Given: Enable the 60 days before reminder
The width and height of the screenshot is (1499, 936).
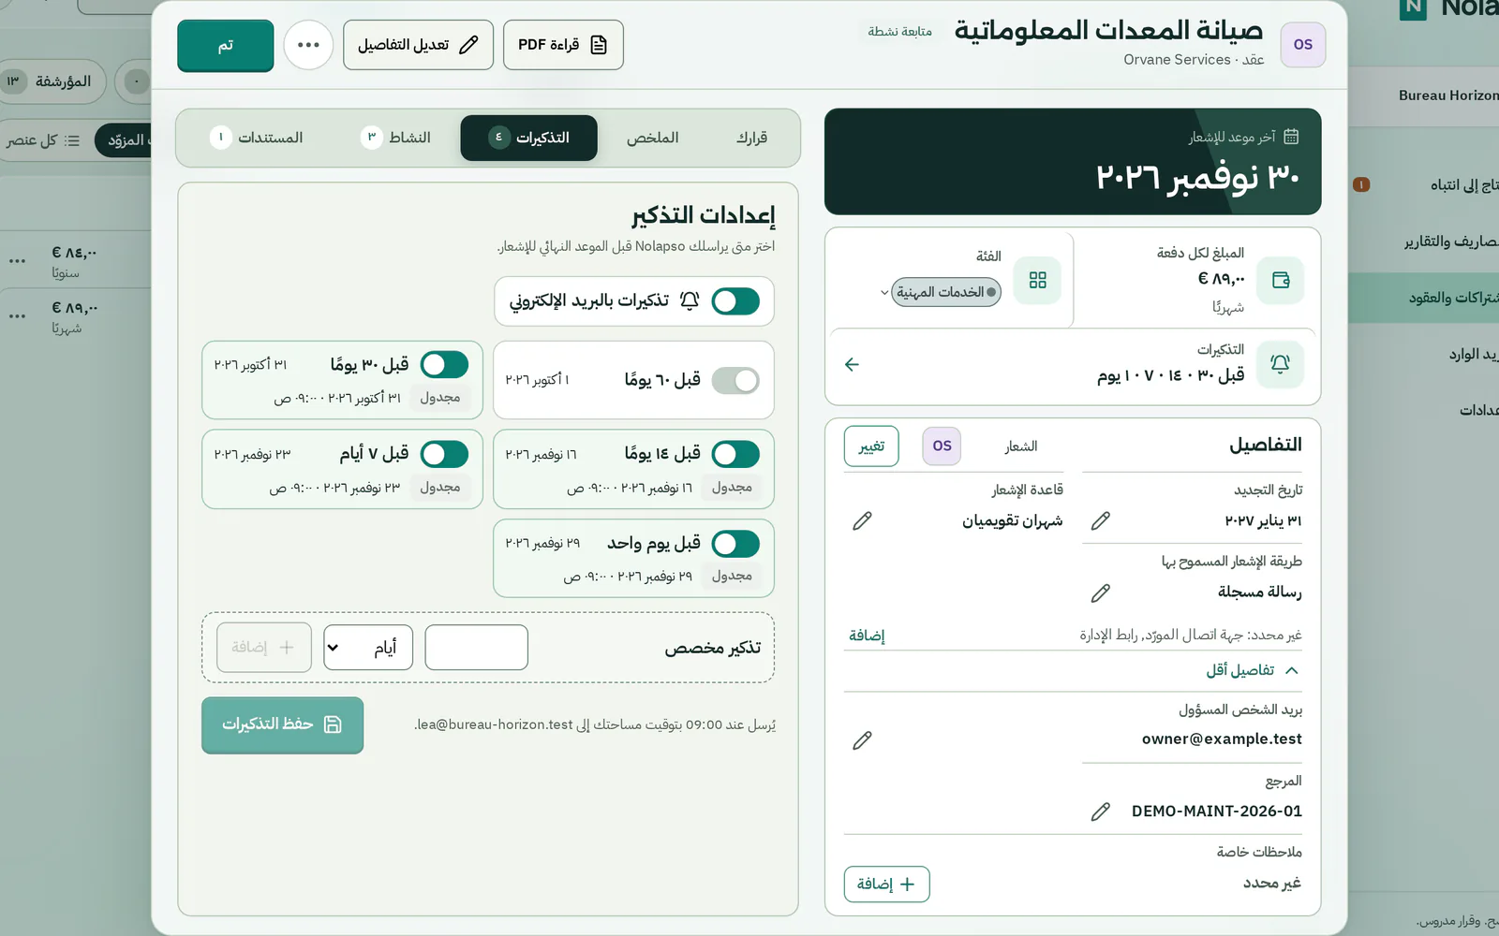Looking at the screenshot, I should click(735, 380).
